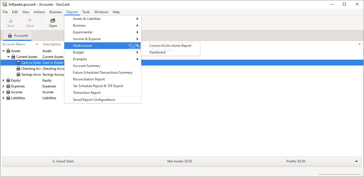Click the Assets account bank icon

8,51
